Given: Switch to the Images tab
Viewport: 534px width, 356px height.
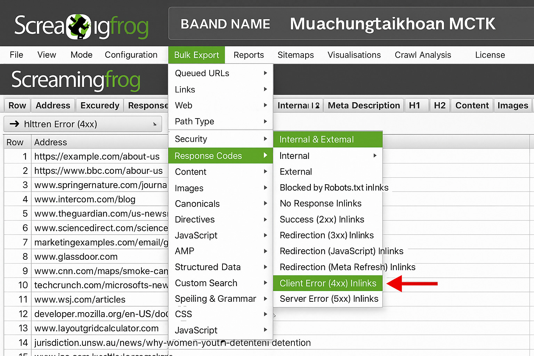Looking at the screenshot, I should (512, 105).
